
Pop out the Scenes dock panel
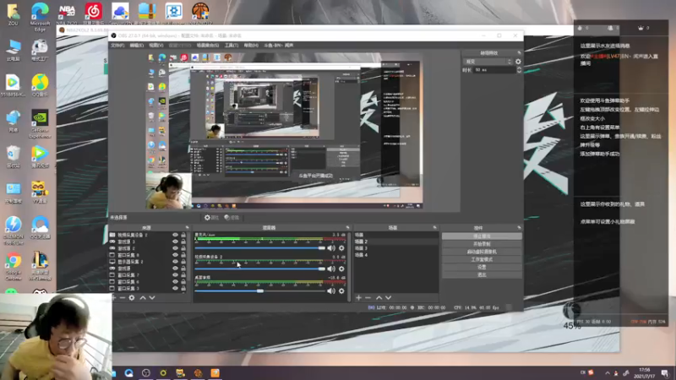(x=434, y=227)
